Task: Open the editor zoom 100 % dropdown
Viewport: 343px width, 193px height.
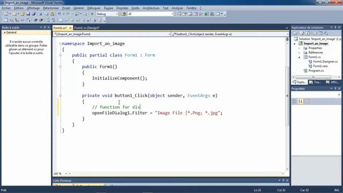Action: pos(66,174)
